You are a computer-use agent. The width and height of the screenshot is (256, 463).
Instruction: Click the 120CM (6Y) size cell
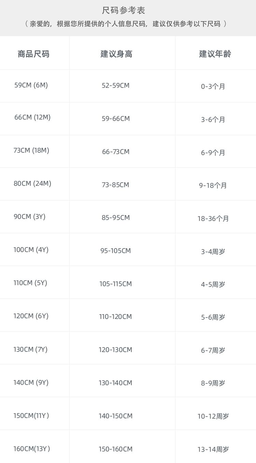(31, 316)
